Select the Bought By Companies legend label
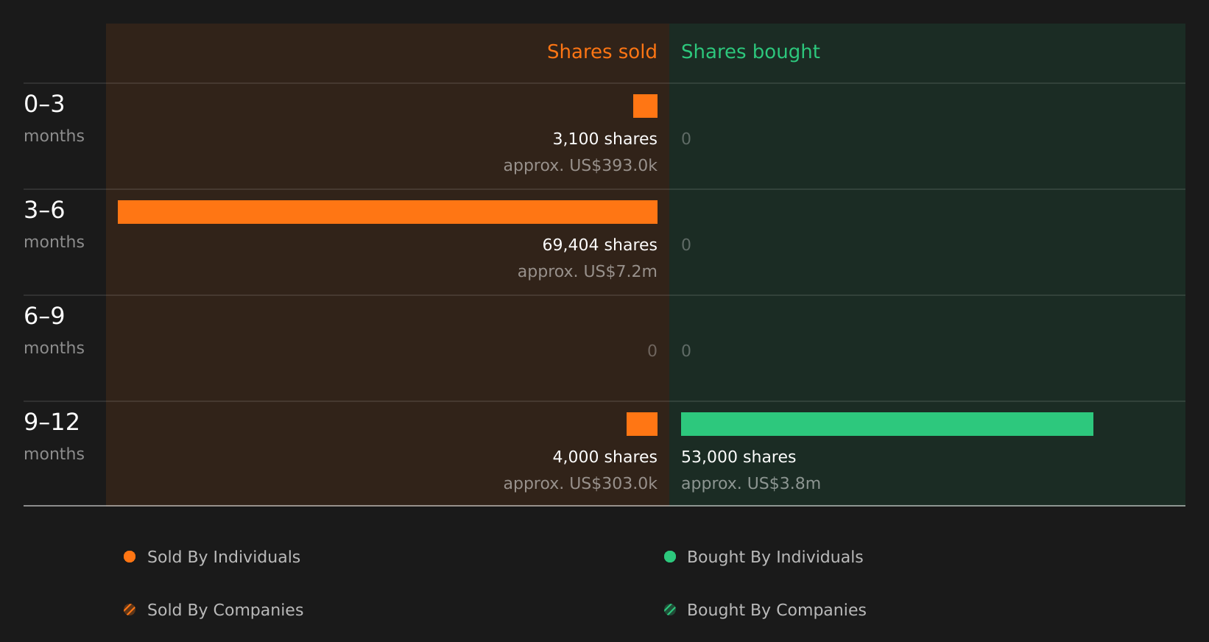The height and width of the screenshot is (642, 1209). tap(777, 610)
